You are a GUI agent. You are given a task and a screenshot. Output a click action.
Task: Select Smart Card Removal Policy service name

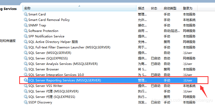click(49, 20)
